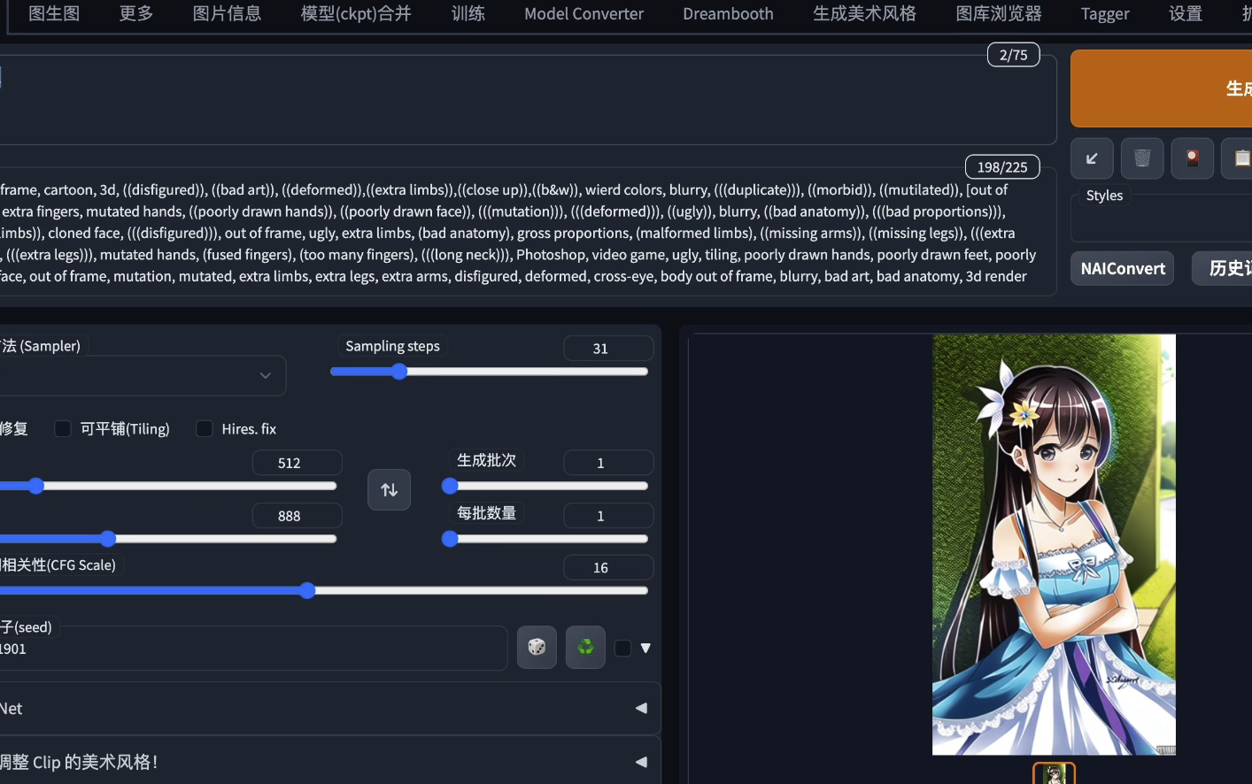Open the 更多 tab
The image size is (1252, 784).
pos(136,14)
